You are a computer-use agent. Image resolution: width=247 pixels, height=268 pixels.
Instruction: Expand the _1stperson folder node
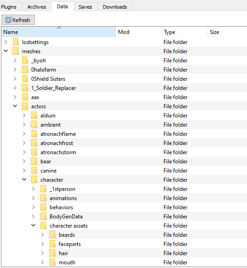34,189
